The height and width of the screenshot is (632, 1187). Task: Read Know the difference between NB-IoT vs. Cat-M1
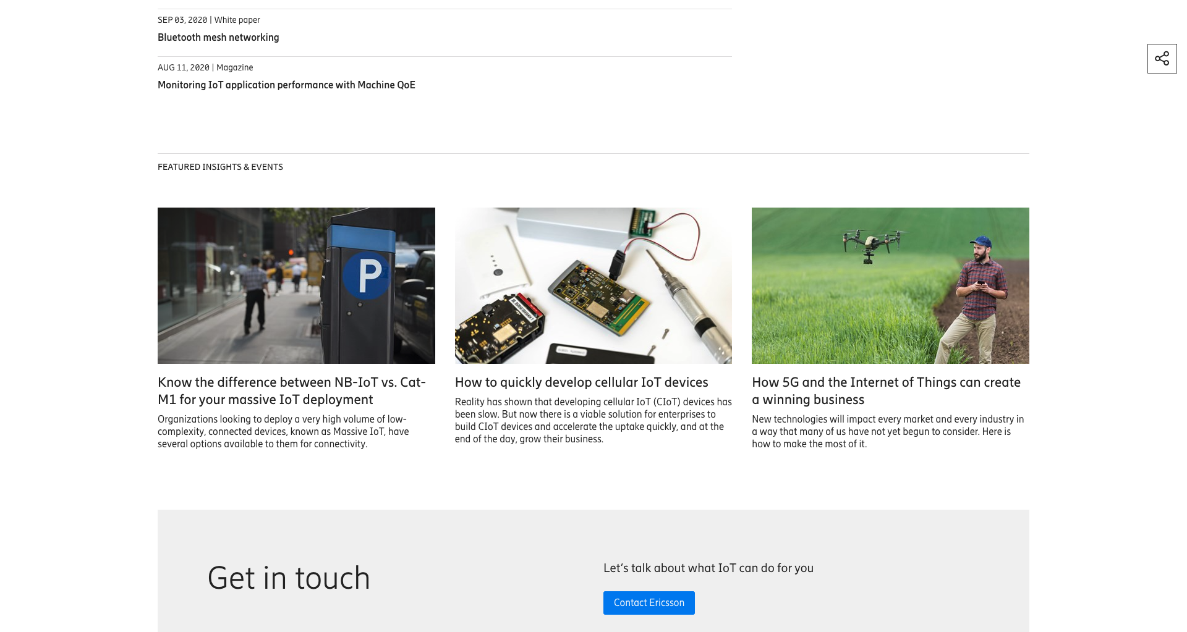point(292,391)
